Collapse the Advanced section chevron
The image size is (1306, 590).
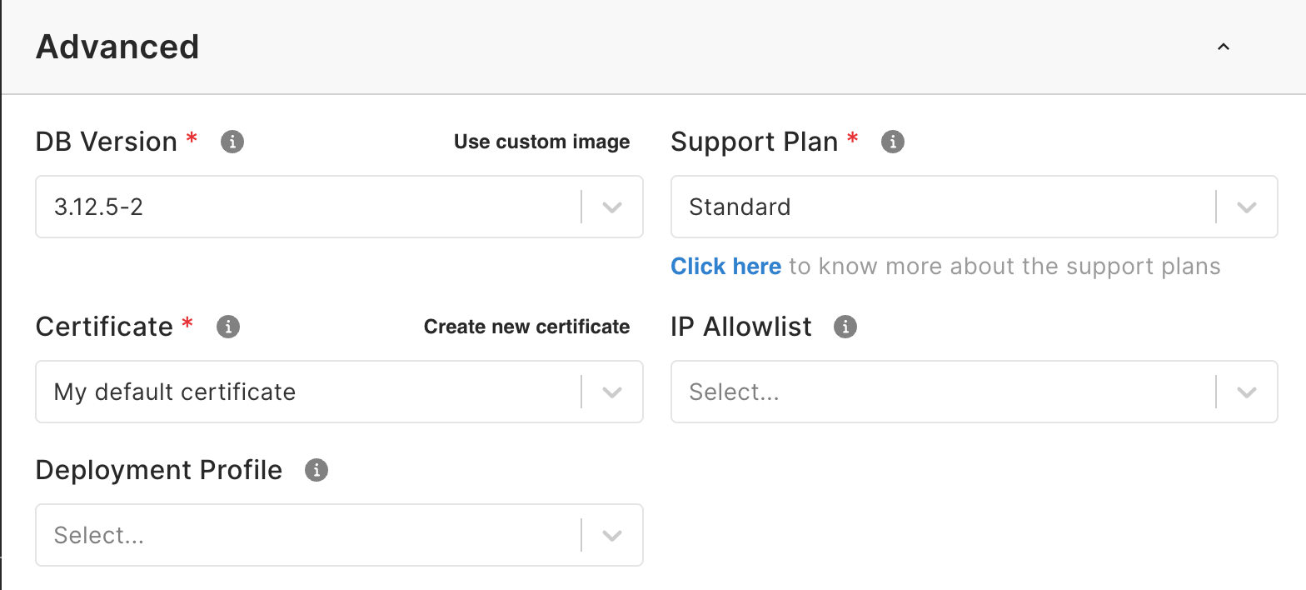coord(1224,47)
